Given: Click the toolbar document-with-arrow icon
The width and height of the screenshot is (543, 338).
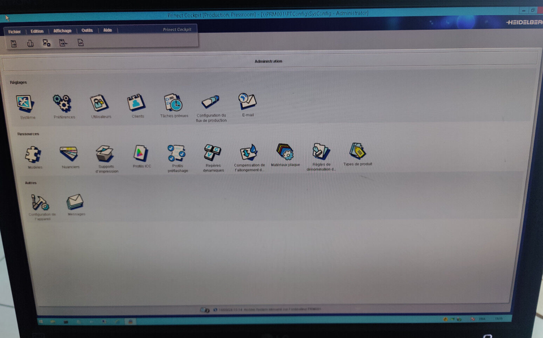Looking at the screenshot, I should click(x=63, y=43).
